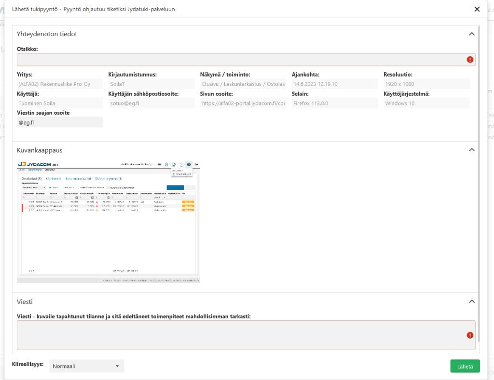This screenshot has height=380, width=494.
Task: Click the Yhteydenoton tiedot heading
Action: [47, 34]
